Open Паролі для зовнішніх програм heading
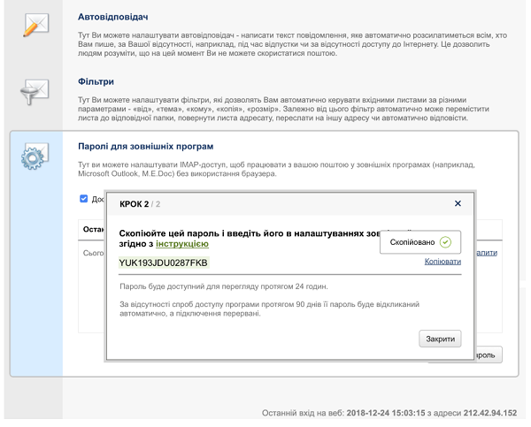The image size is (531, 427). pyautogui.click(x=146, y=146)
